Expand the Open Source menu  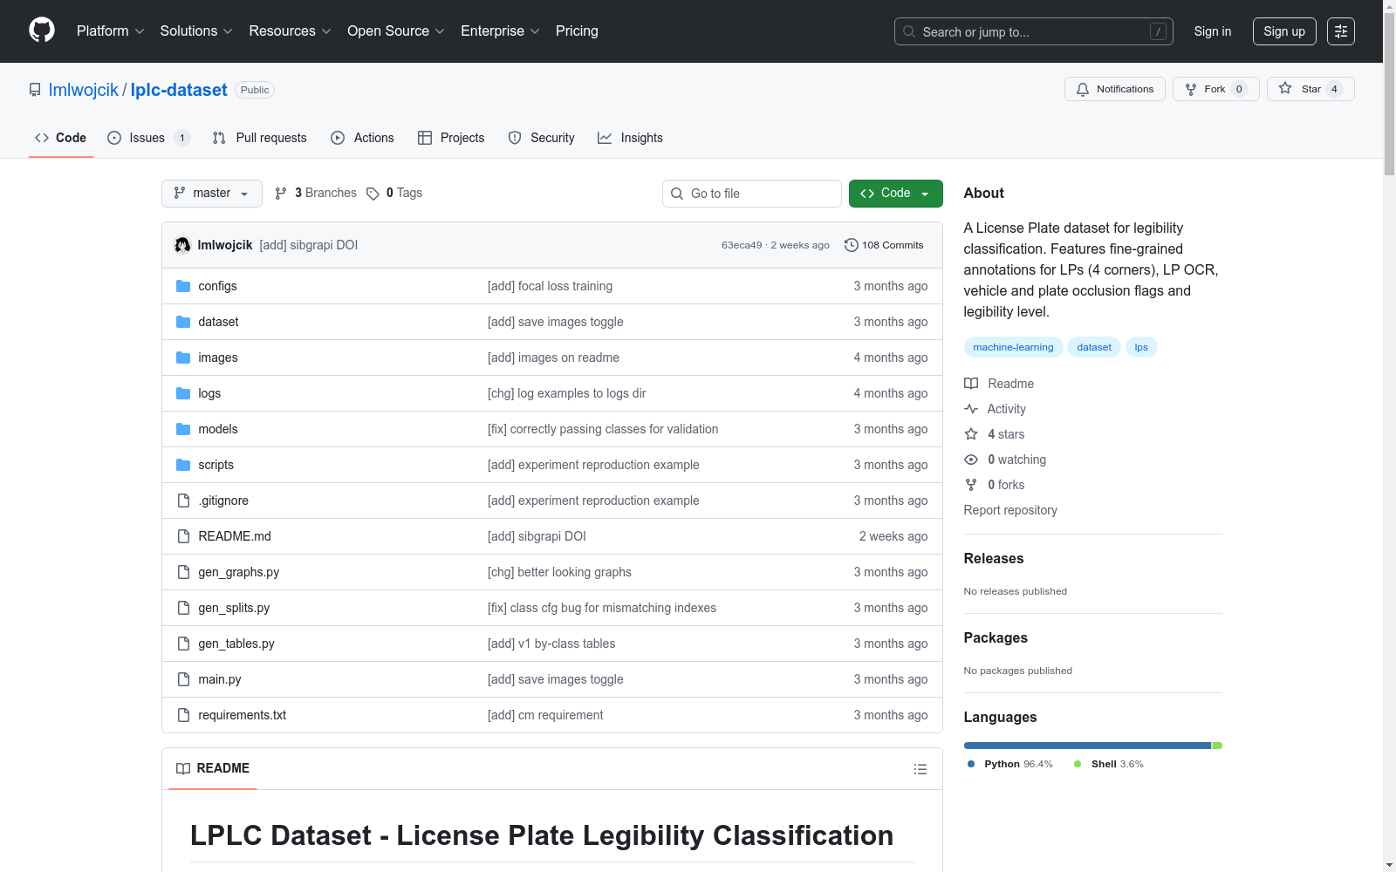pyautogui.click(x=396, y=31)
